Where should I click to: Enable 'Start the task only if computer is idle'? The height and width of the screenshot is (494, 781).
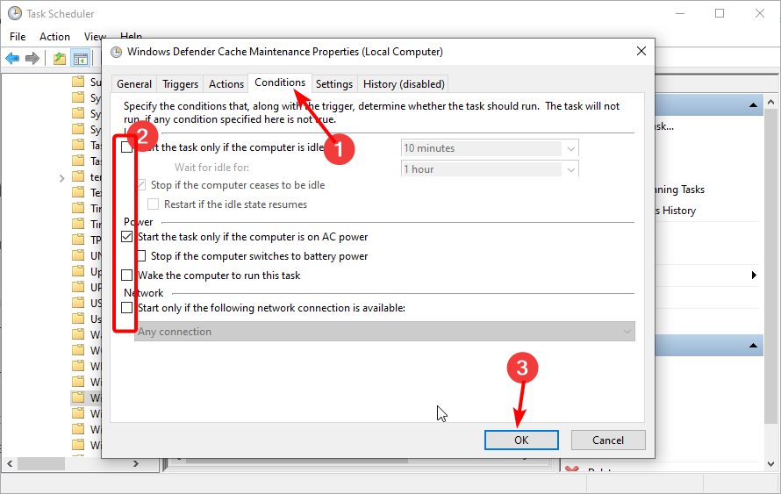click(127, 147)
